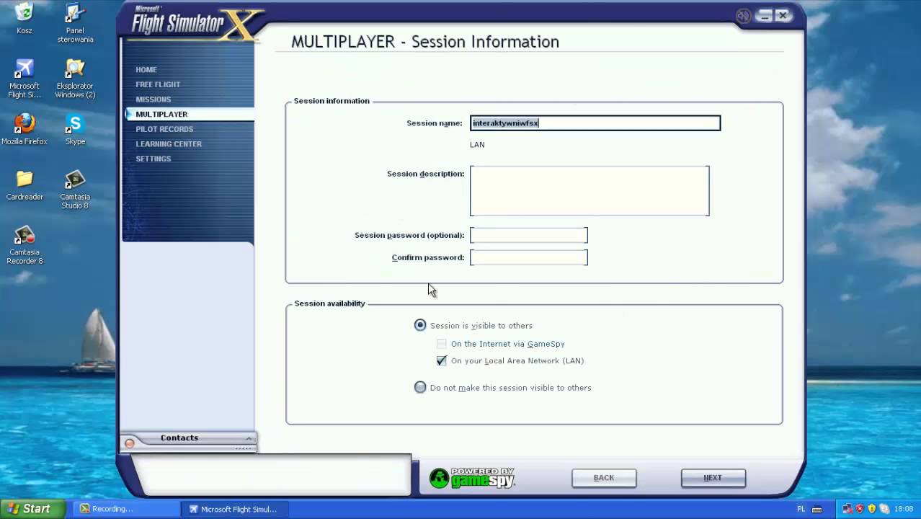The width and height of the screenshot is (921, 519).
Task: Select the Camtasia Studio 8 desktop icon
Action: point(75,190)
